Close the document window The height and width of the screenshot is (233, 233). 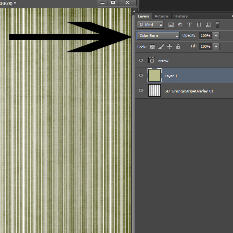[x=127, y=3]
